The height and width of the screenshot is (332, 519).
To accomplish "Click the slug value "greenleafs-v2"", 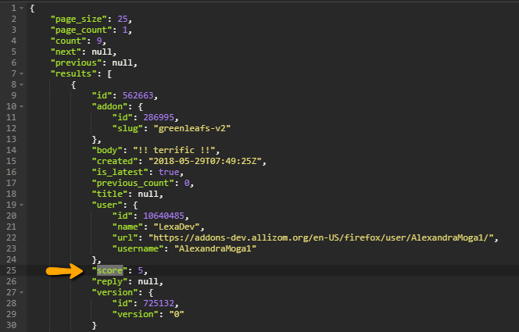I will pos(192,128).
